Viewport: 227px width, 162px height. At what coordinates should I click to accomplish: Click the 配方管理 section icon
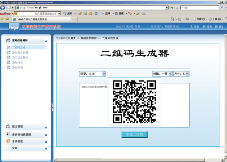point(8,126)
